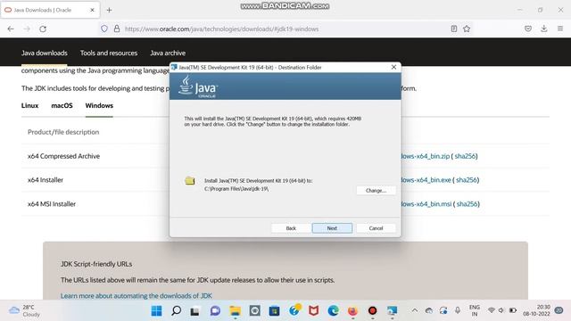Open Microsoft Store from taskbar
571x321 pixels.
(274, 311)
